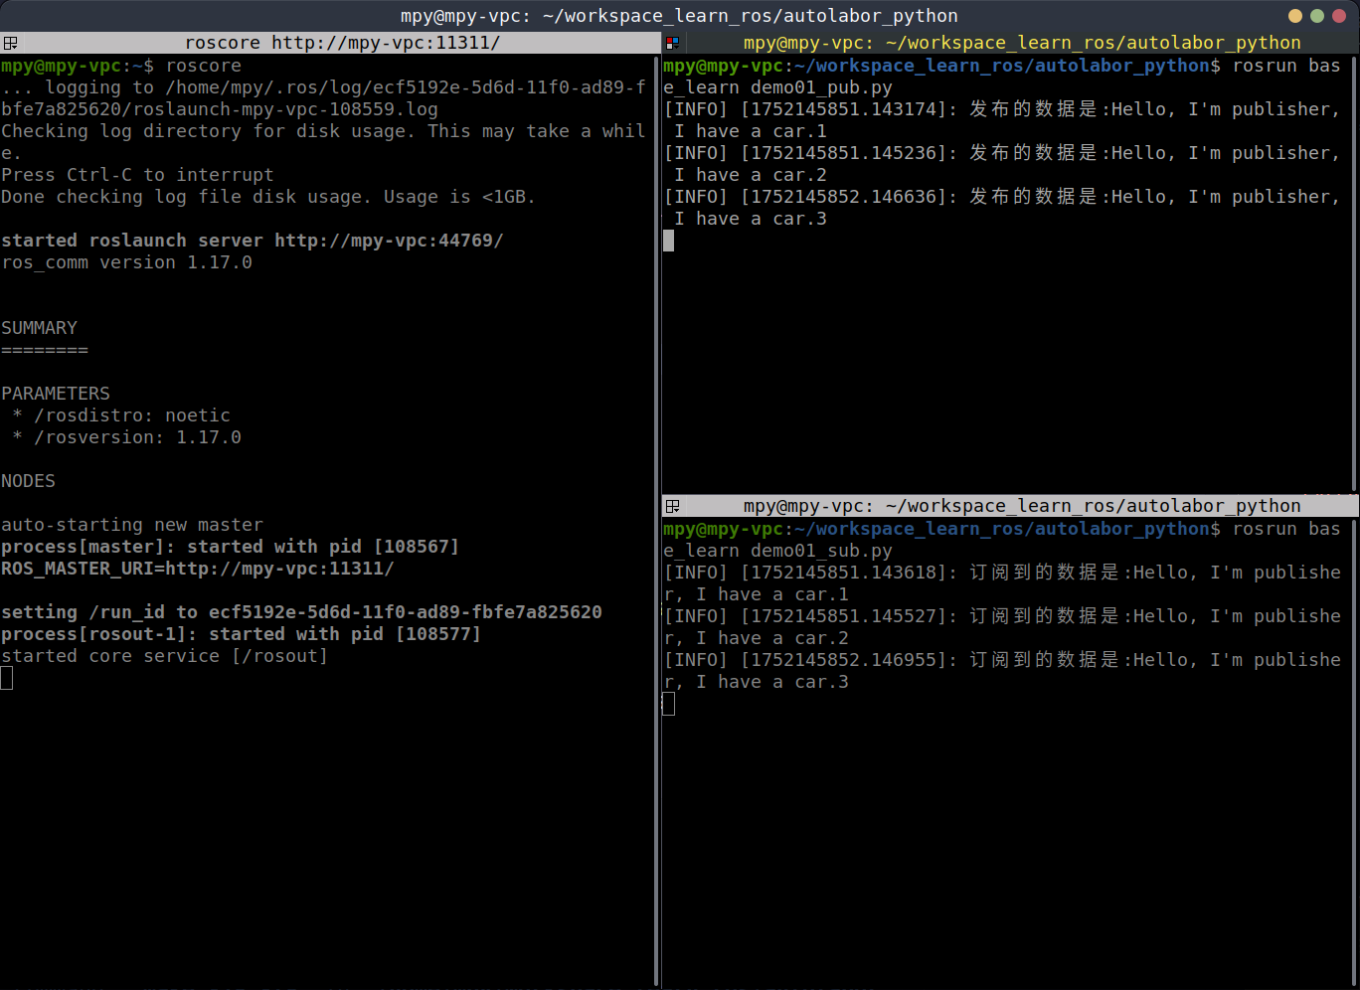Click the cursor outline in the subscriber pane
The height and width of the screenshot is (990, 1360).
click(x=669, y=704)
